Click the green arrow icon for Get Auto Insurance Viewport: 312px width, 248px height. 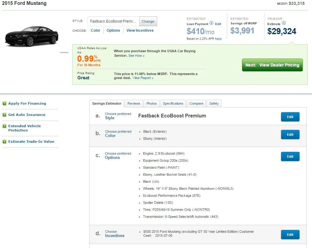[4, 115]
